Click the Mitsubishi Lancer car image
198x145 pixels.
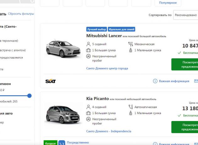[63, 49]
